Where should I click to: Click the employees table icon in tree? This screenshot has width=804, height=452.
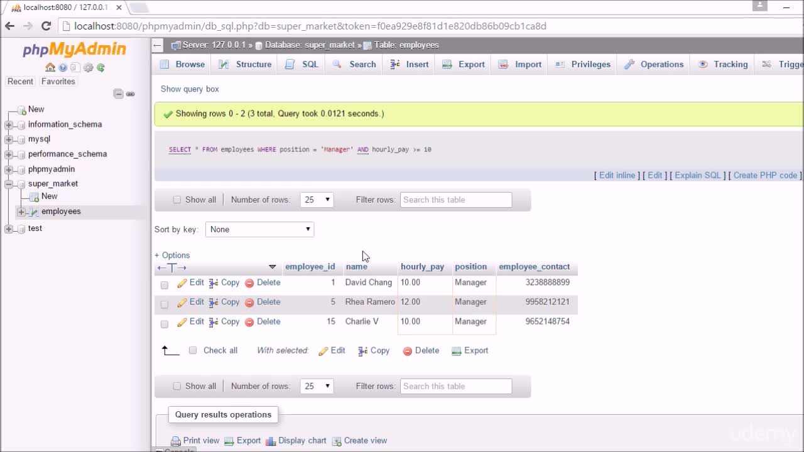click(x=35, y=212)
